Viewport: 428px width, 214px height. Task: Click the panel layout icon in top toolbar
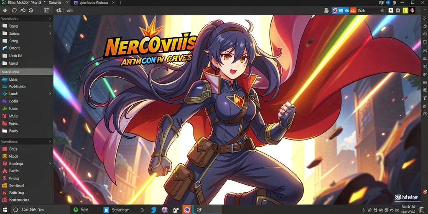(47, 10)
